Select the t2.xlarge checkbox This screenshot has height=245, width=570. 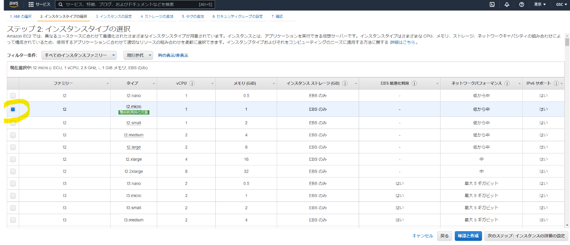coord(13,159)
